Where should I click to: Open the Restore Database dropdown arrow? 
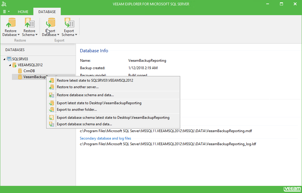[18, 35]
